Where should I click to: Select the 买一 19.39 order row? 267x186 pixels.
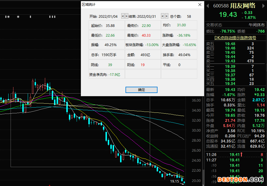click(x=235, y=66)
